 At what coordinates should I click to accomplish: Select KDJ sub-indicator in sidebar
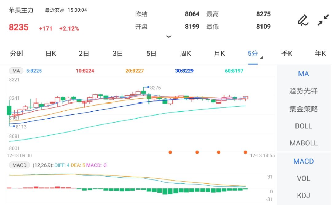(303, 195)
